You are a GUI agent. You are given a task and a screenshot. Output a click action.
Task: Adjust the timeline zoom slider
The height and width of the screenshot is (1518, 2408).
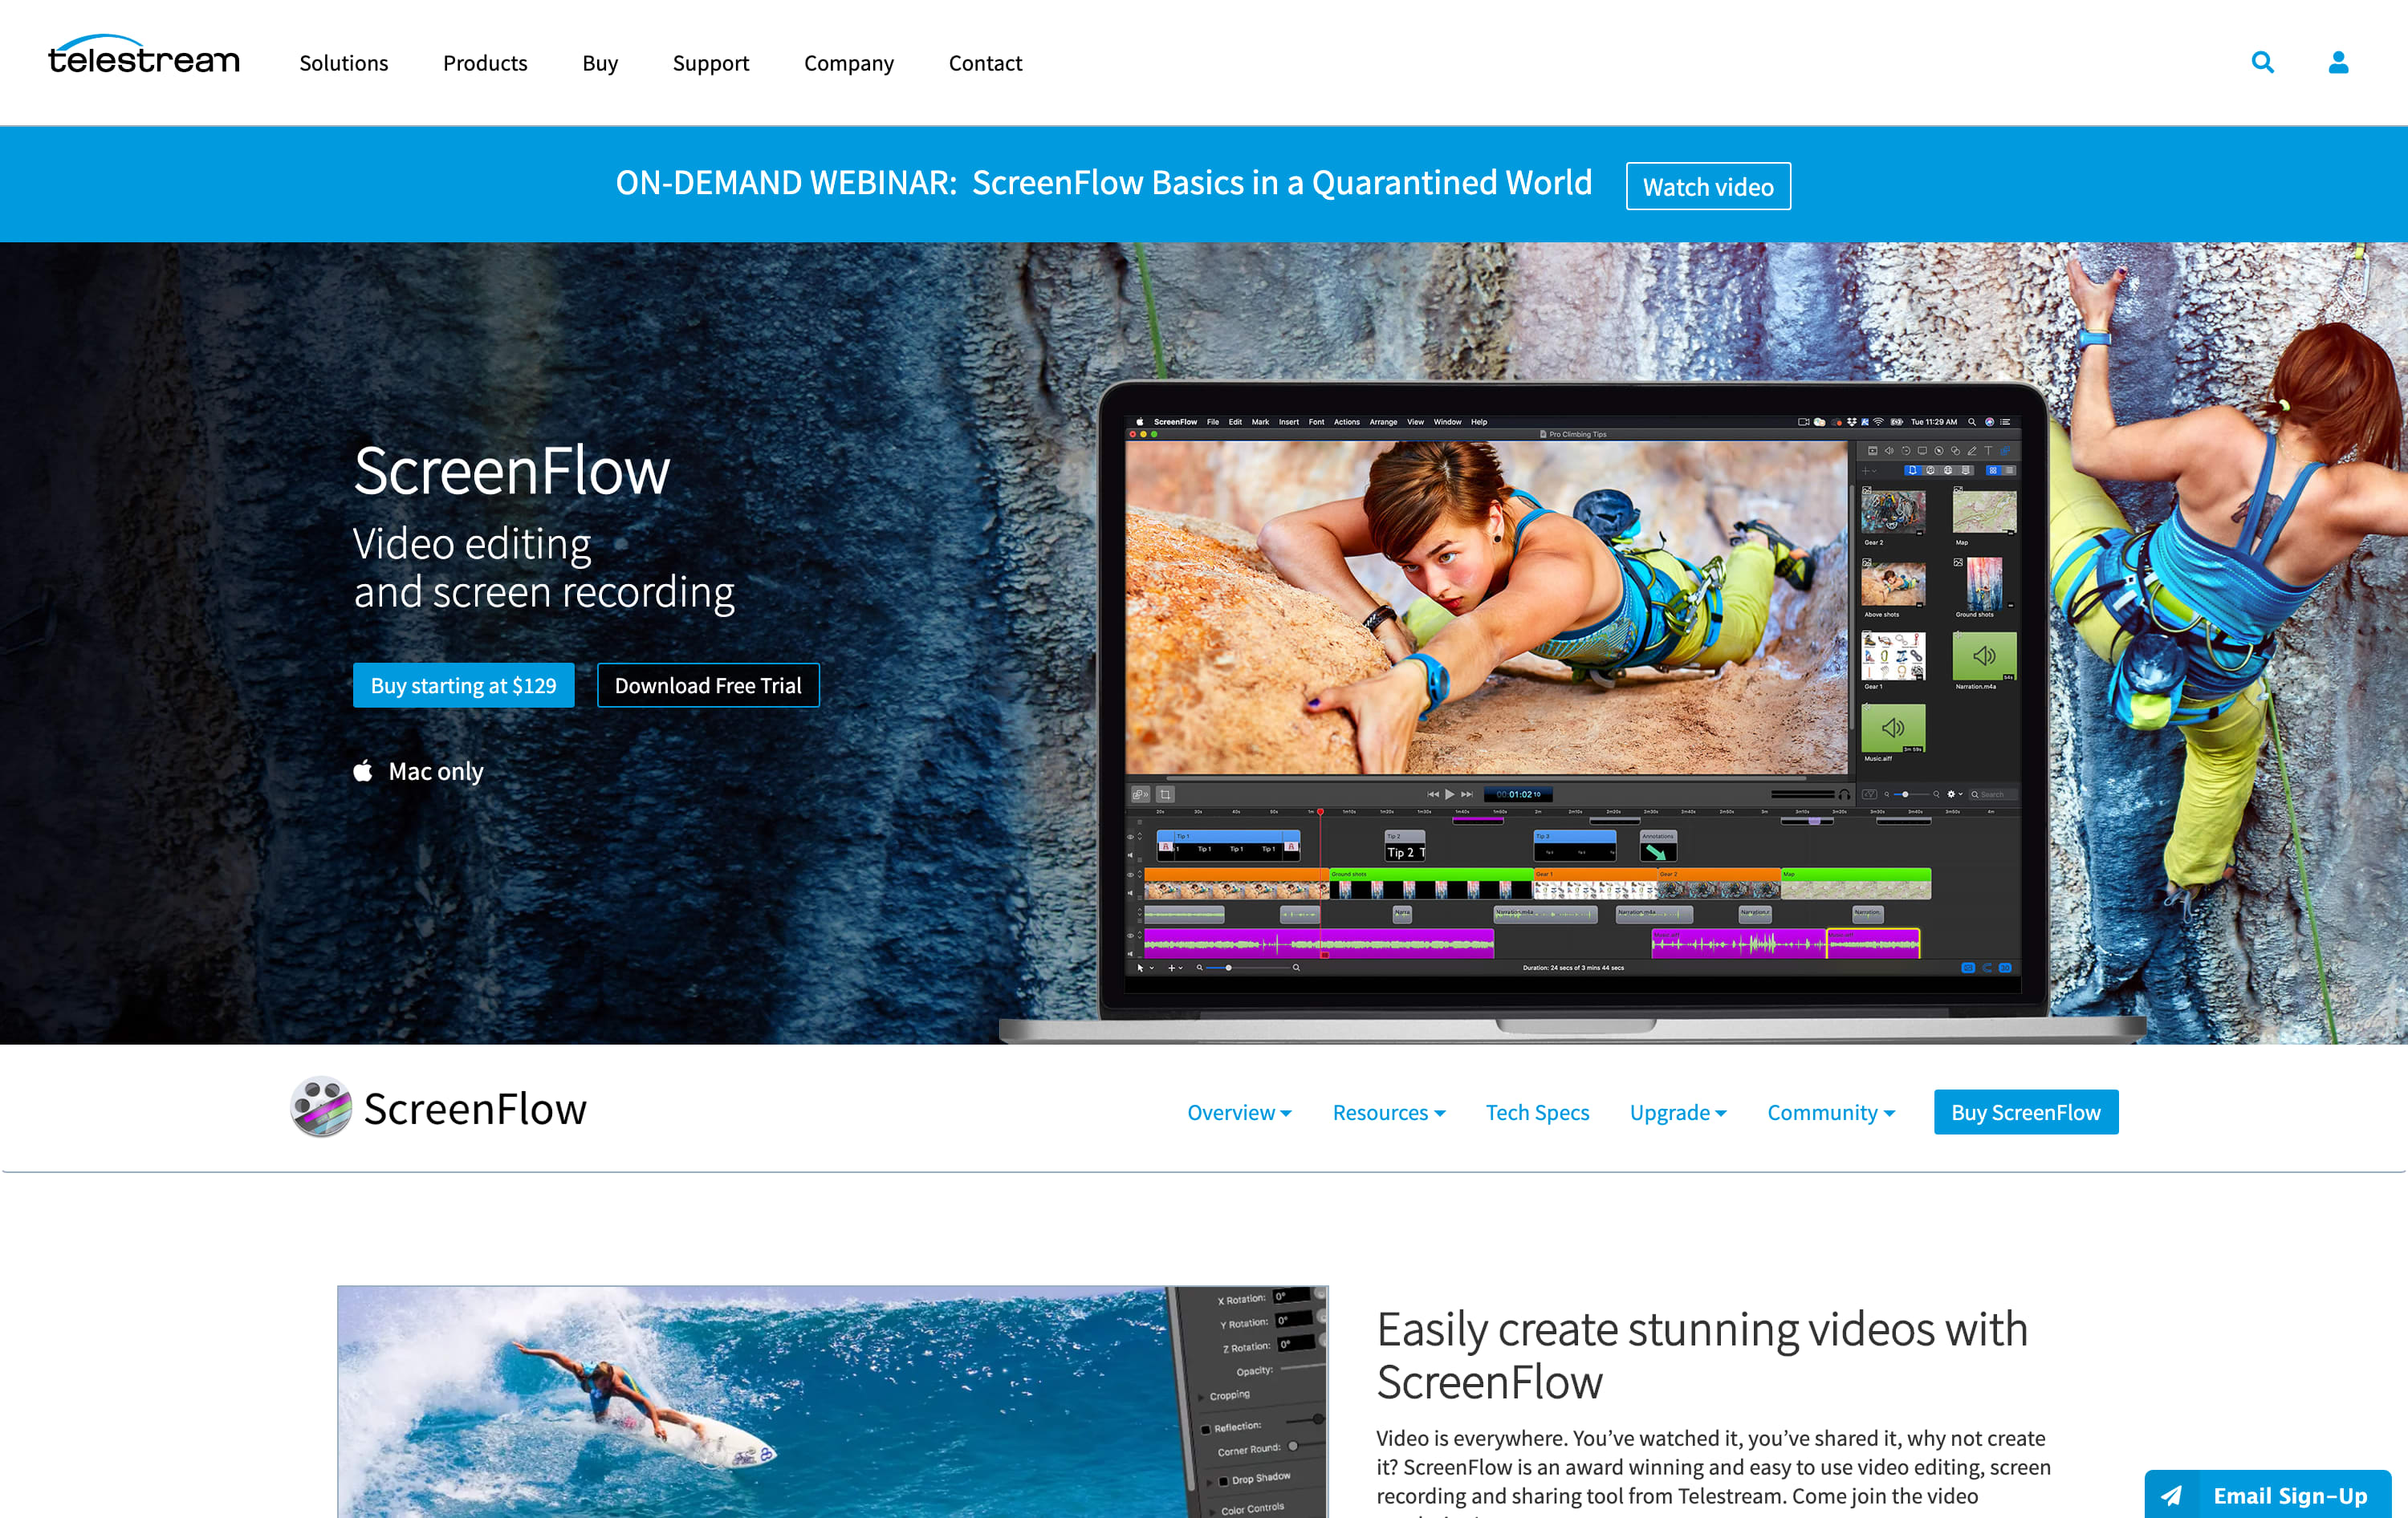(1229, 968)
